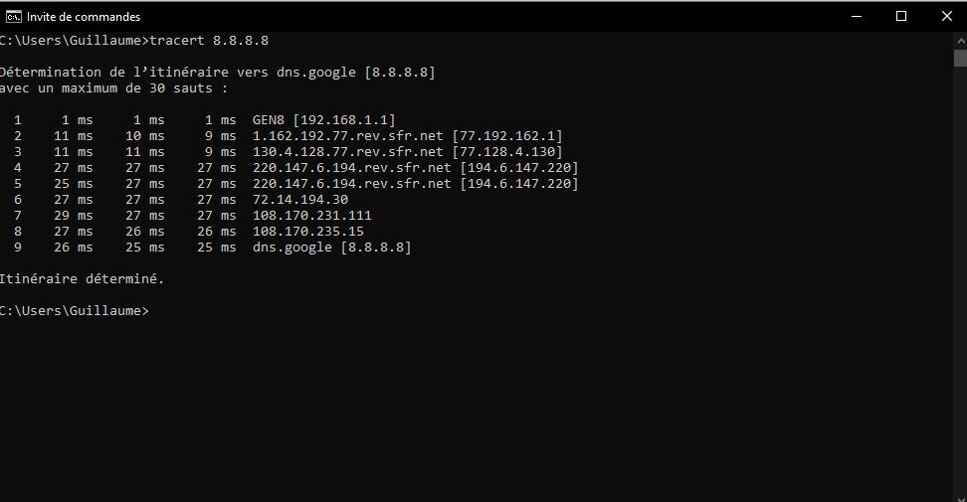Click the scrollbar down arrow
This screenshot has height=502, width=967.
[960, 494]
